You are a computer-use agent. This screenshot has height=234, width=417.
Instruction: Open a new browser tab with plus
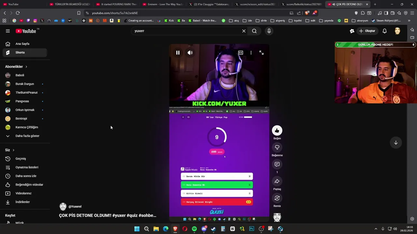click(x=375, y=4)
